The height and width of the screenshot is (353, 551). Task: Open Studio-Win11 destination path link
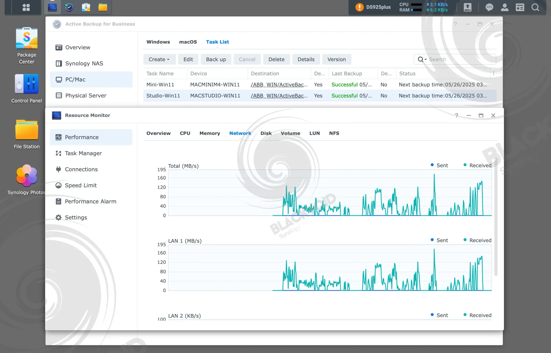coord(279,96)
